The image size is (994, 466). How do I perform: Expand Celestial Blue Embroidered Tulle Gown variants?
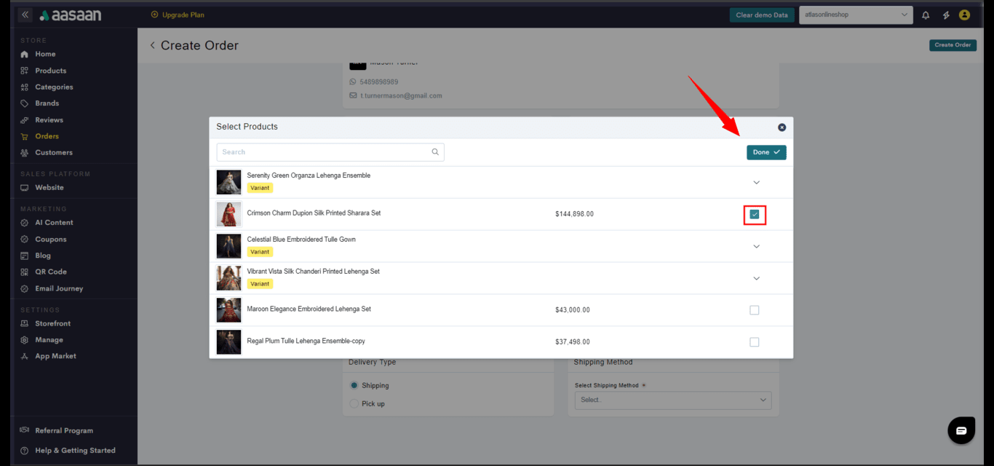pos(756,247)
